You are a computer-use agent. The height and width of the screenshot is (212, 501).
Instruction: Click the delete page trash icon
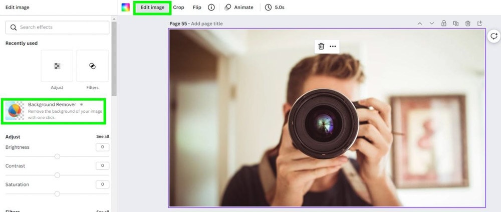pyautogui.click(x=468, y=24)
